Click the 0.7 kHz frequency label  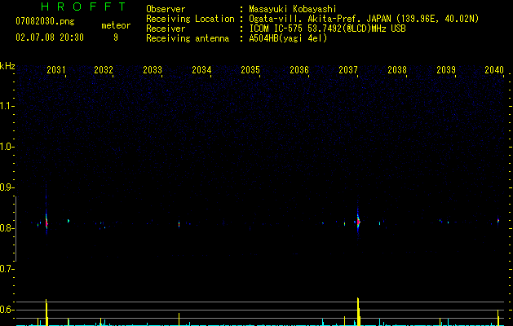tap(7, 269)
